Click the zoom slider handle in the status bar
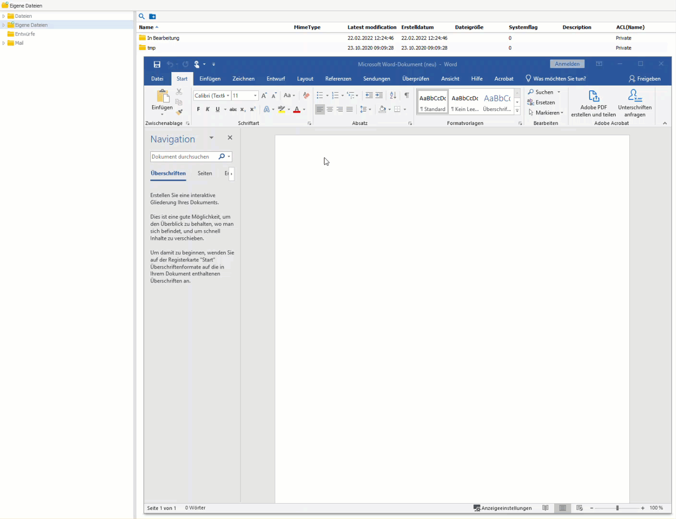Viewport: 676px width, 519px height. coord(617,508)
